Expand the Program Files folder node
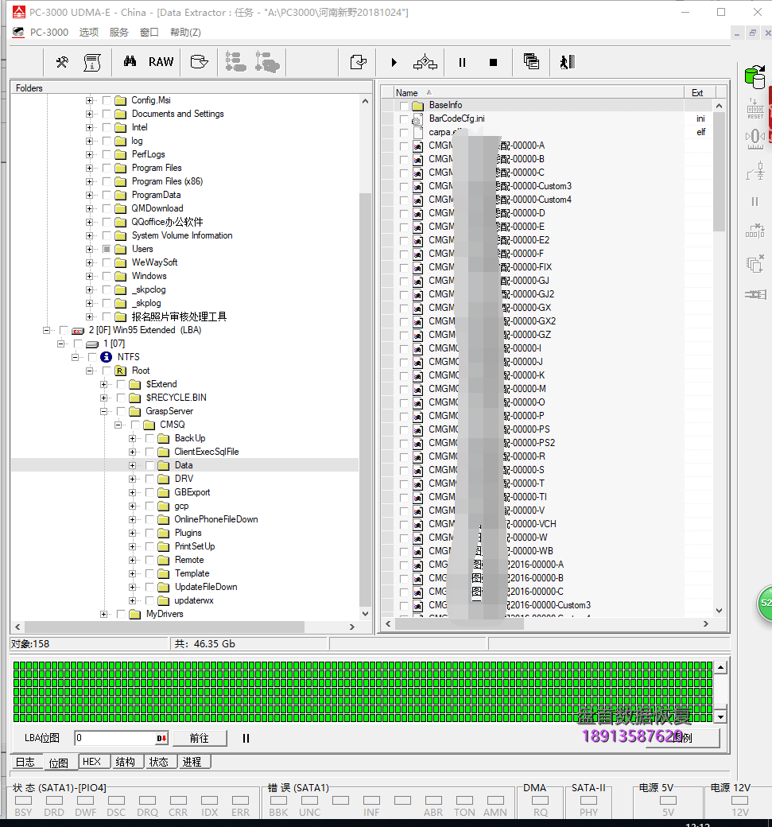 pyautogui.click(x=89, y=168)
